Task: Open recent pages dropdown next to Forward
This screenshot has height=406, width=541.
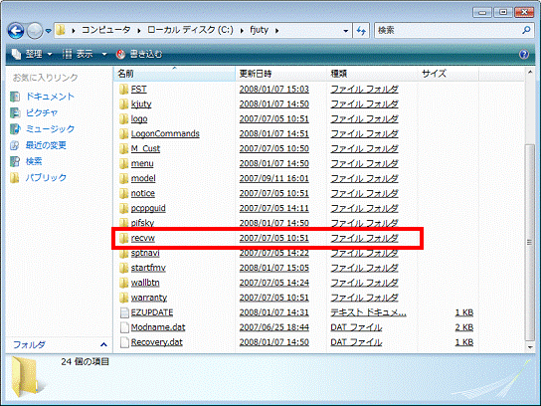Action: point(49,31)
